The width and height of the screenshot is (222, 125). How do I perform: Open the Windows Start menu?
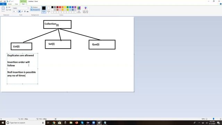(3, 123)
